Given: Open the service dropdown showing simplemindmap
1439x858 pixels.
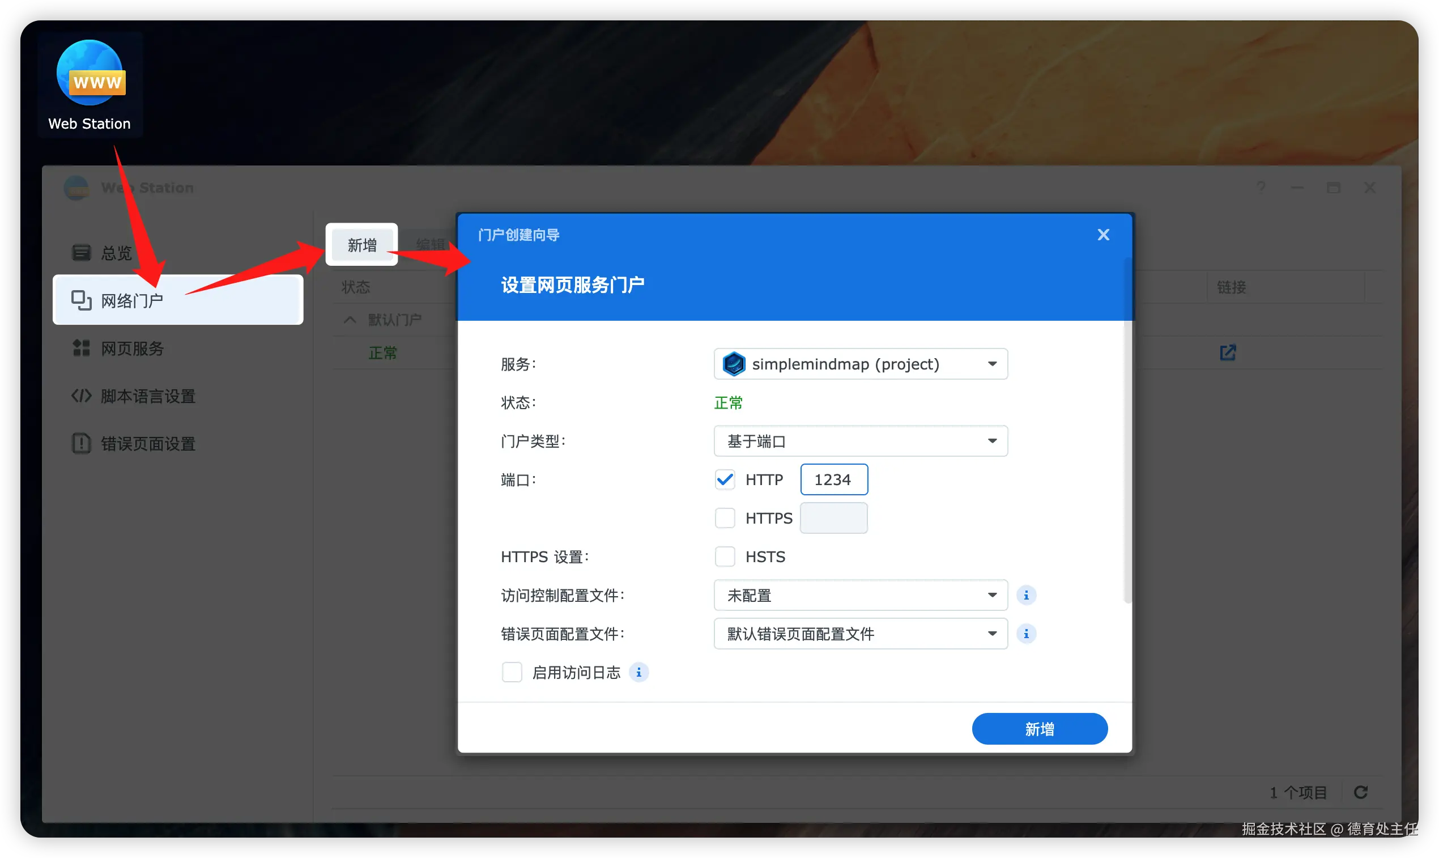Looking at the screenshot, I should tap(860, 364).
